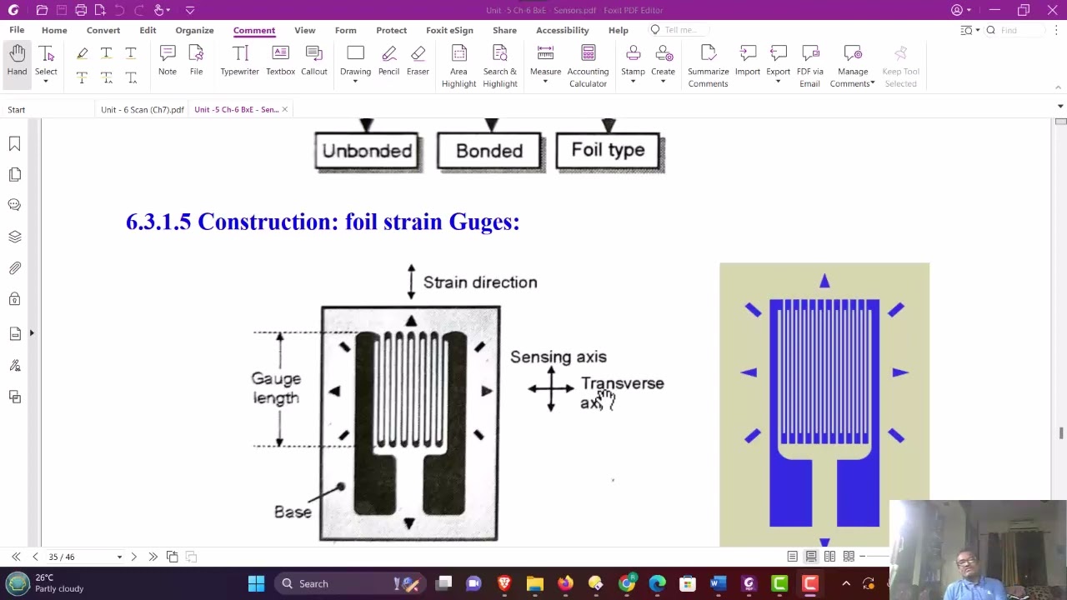Select the Highlight text markup tool
This screenshot has width=1067, height=600.
(x=82, y=53)
